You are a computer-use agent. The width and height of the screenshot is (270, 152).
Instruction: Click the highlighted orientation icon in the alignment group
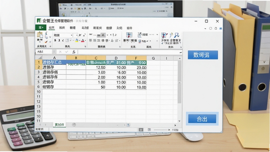point(103,35)
